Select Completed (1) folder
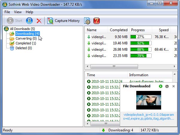The width and height of the screenshot is (180, 135). (26, 43)
